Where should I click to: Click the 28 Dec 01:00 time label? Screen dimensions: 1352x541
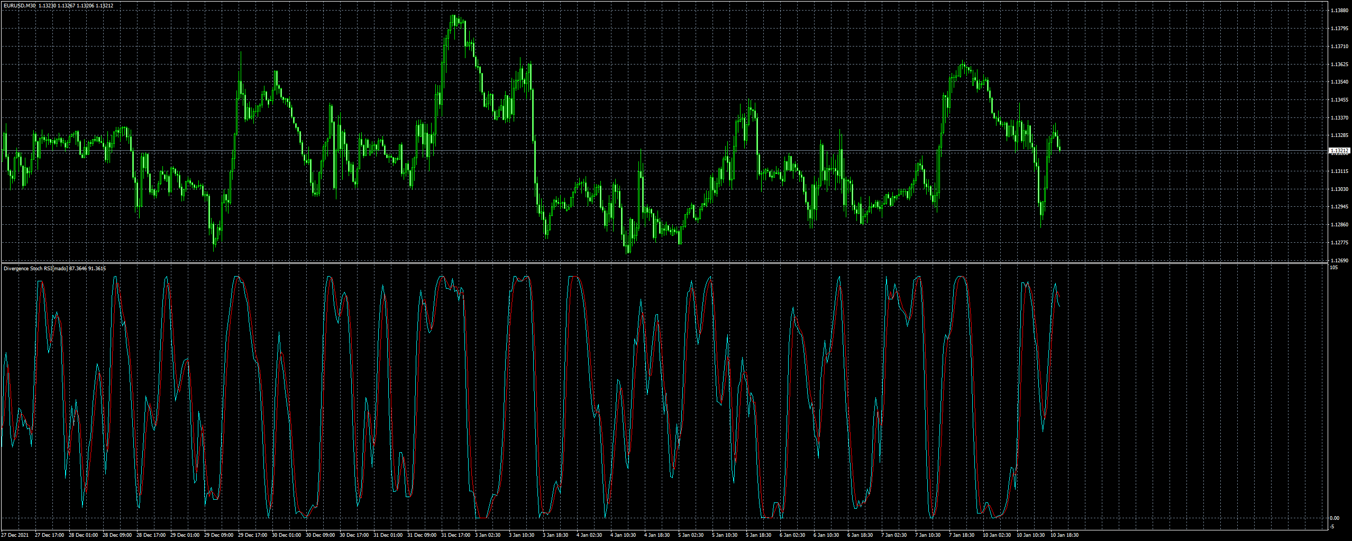[83, 535]
